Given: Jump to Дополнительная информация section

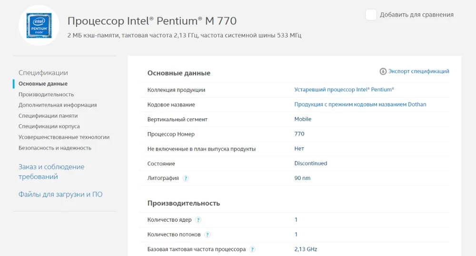Looking at the screenshot, I should (x=58, y=105).
